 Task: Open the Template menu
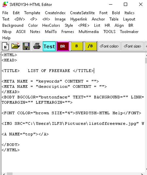click(32, 13)
